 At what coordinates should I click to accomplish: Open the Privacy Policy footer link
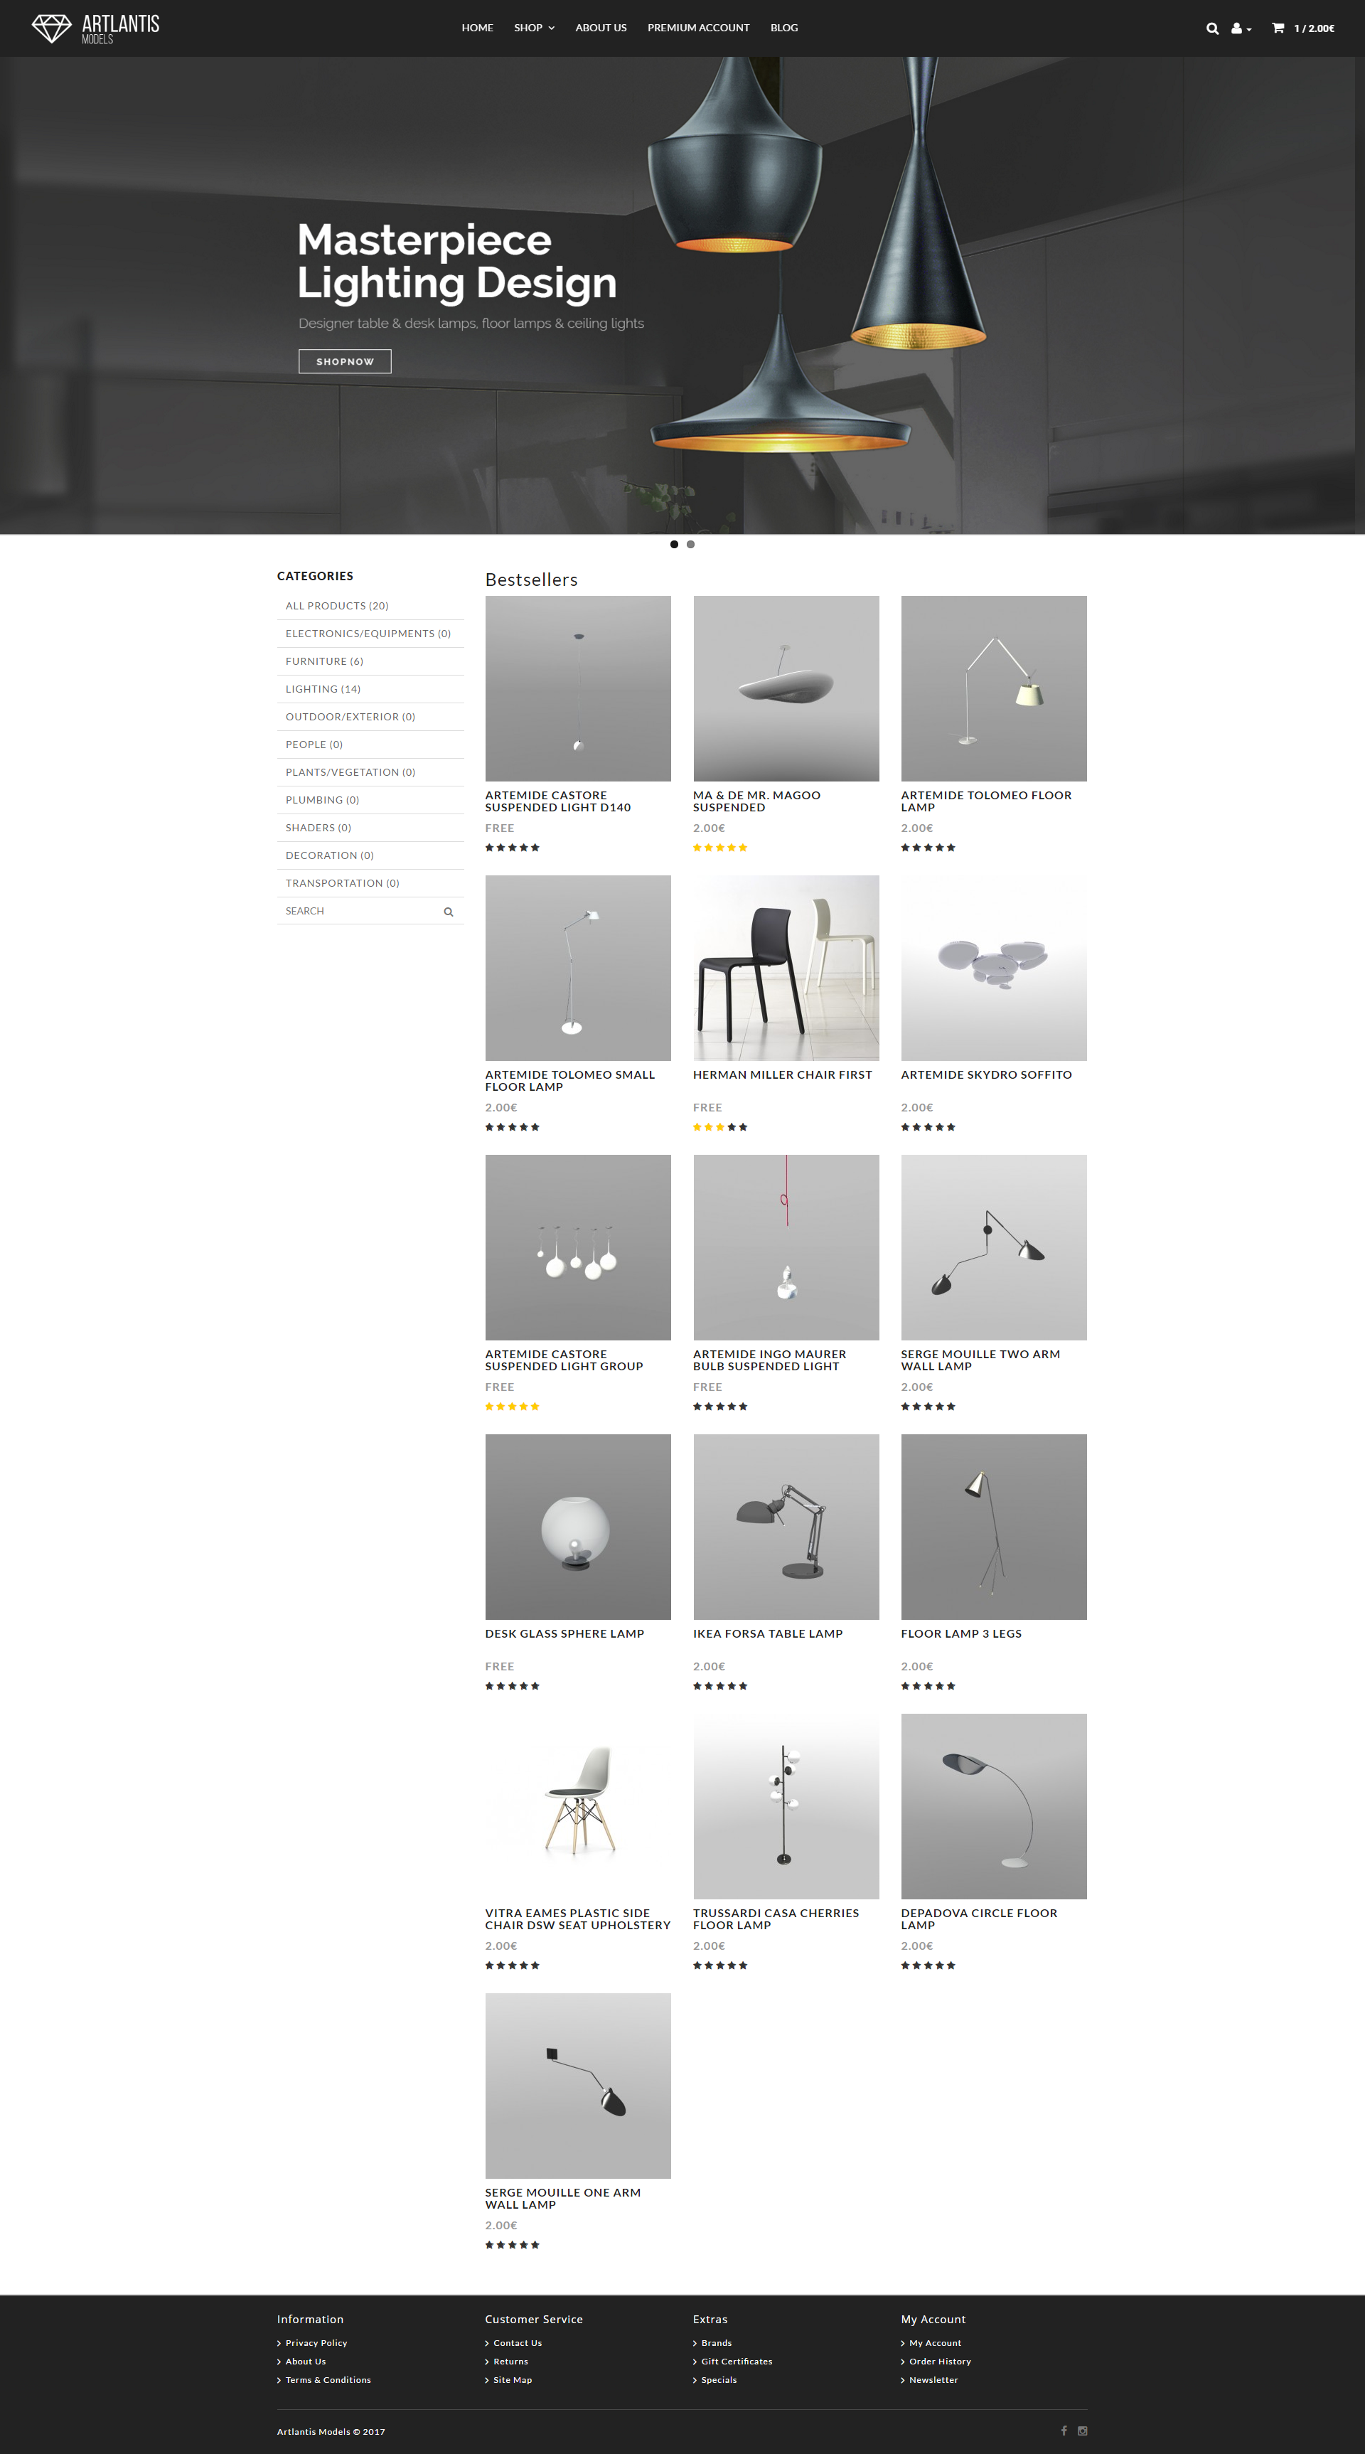point(316,2342)
